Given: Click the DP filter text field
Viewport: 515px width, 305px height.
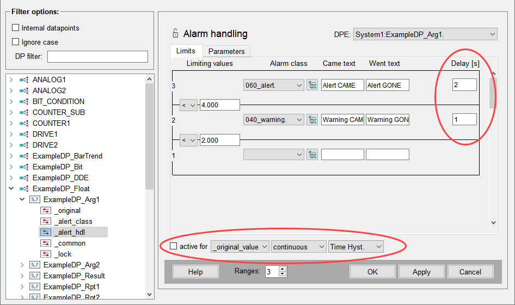Looking at the screenshot, I should 97,57.
